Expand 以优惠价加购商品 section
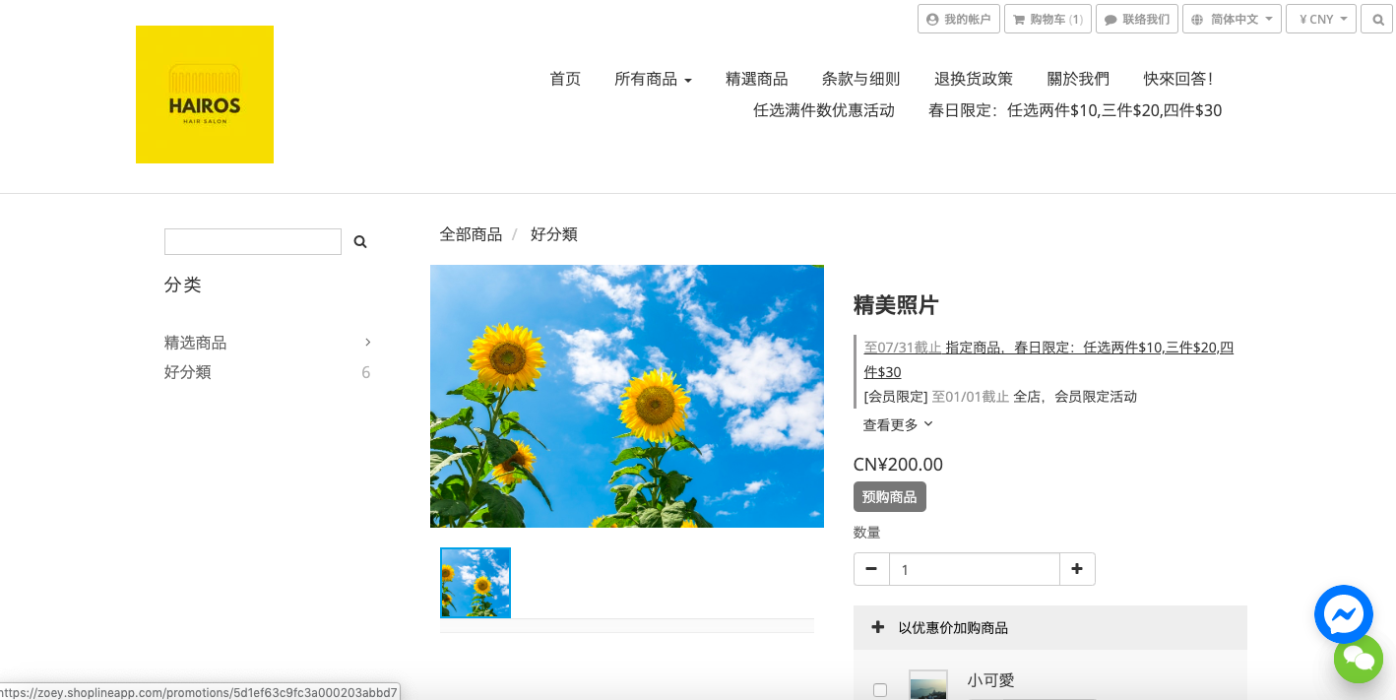1396x700 pixels. tap(1050, 627)
